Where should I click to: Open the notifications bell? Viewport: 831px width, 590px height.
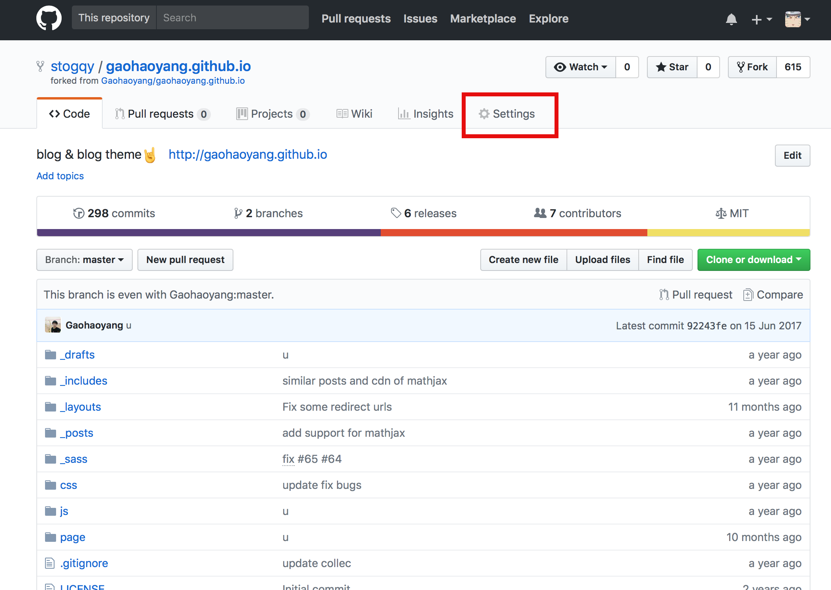pyautogui.click(x=731, y=19)
